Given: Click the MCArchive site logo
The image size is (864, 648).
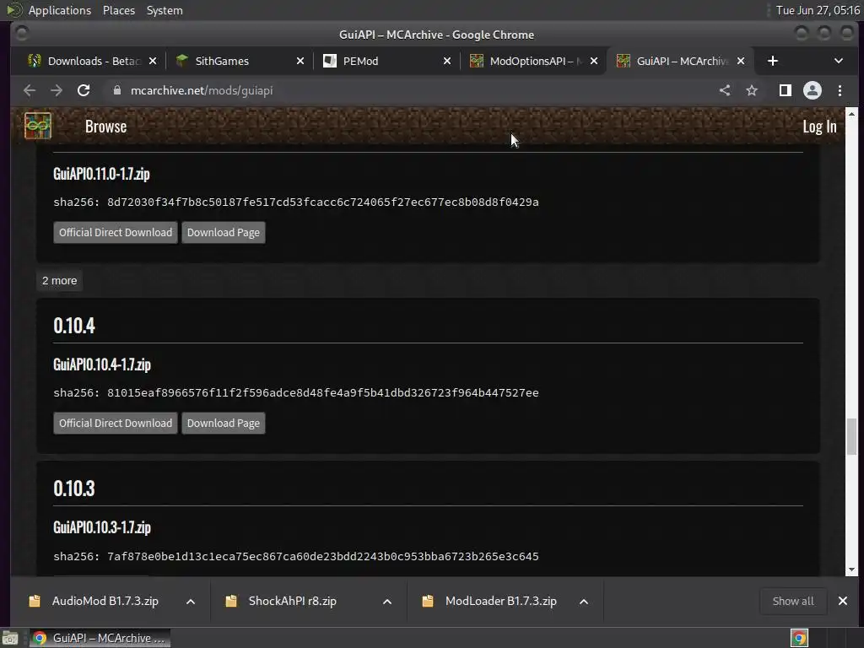Looking at the screenshot, I should 37,126.
